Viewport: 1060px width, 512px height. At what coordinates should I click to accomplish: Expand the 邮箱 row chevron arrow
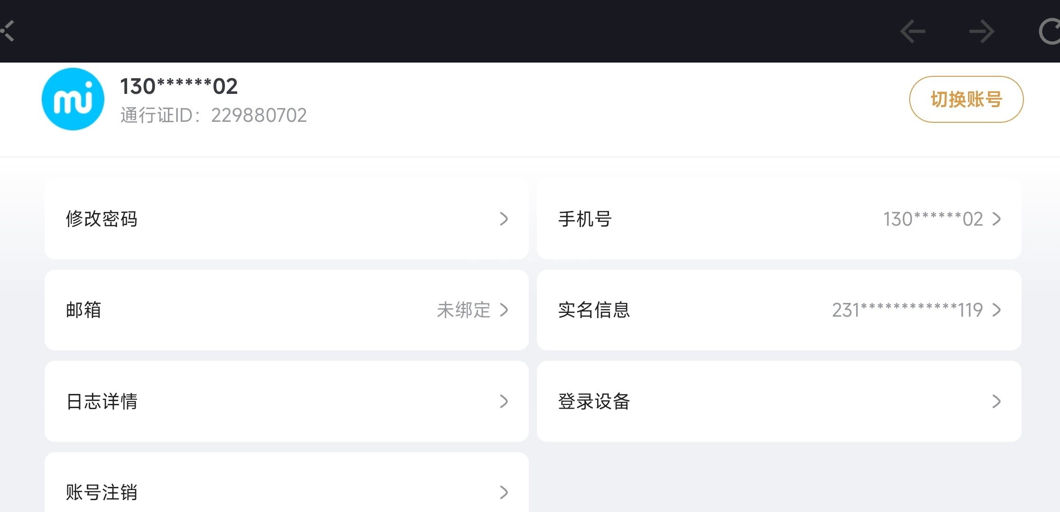(504, 310)
